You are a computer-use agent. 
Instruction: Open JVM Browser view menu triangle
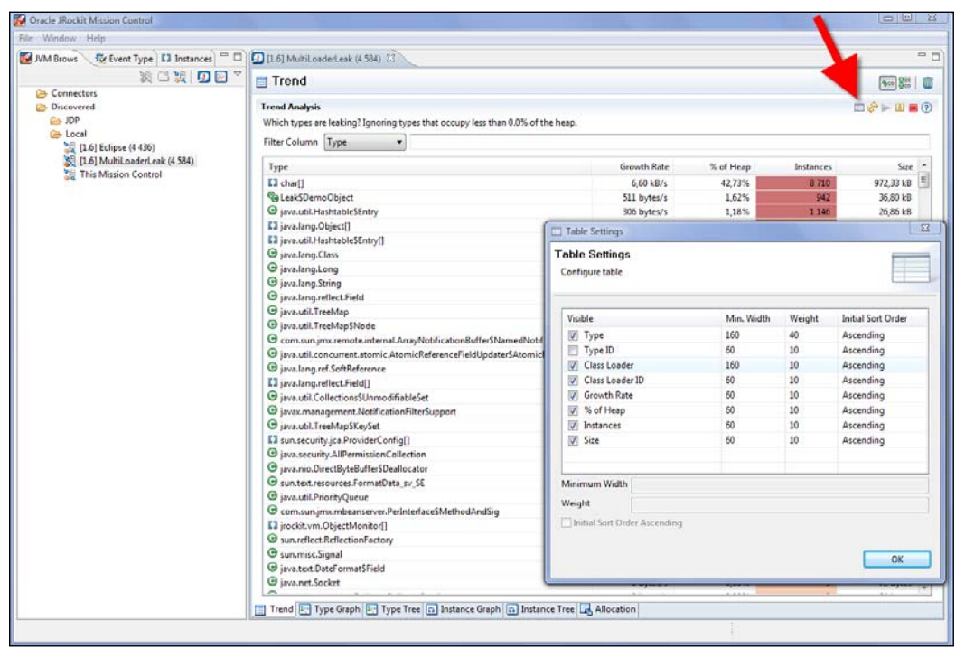(238, 74)
